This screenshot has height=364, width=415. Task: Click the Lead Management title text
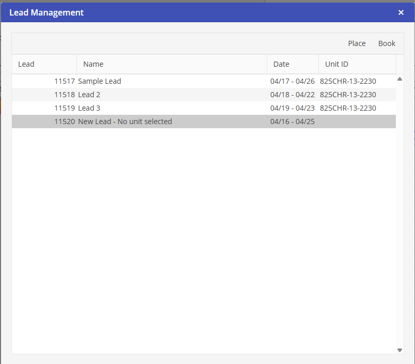[x=47, y=12]
